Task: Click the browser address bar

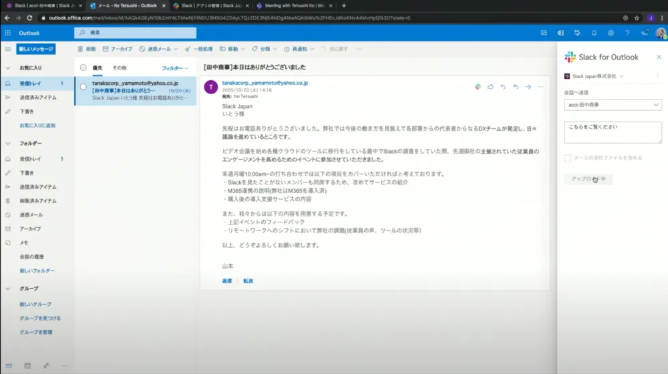Action: 328,18
